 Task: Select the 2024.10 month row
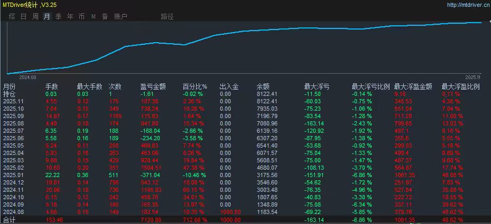click(x=245, y=197)
